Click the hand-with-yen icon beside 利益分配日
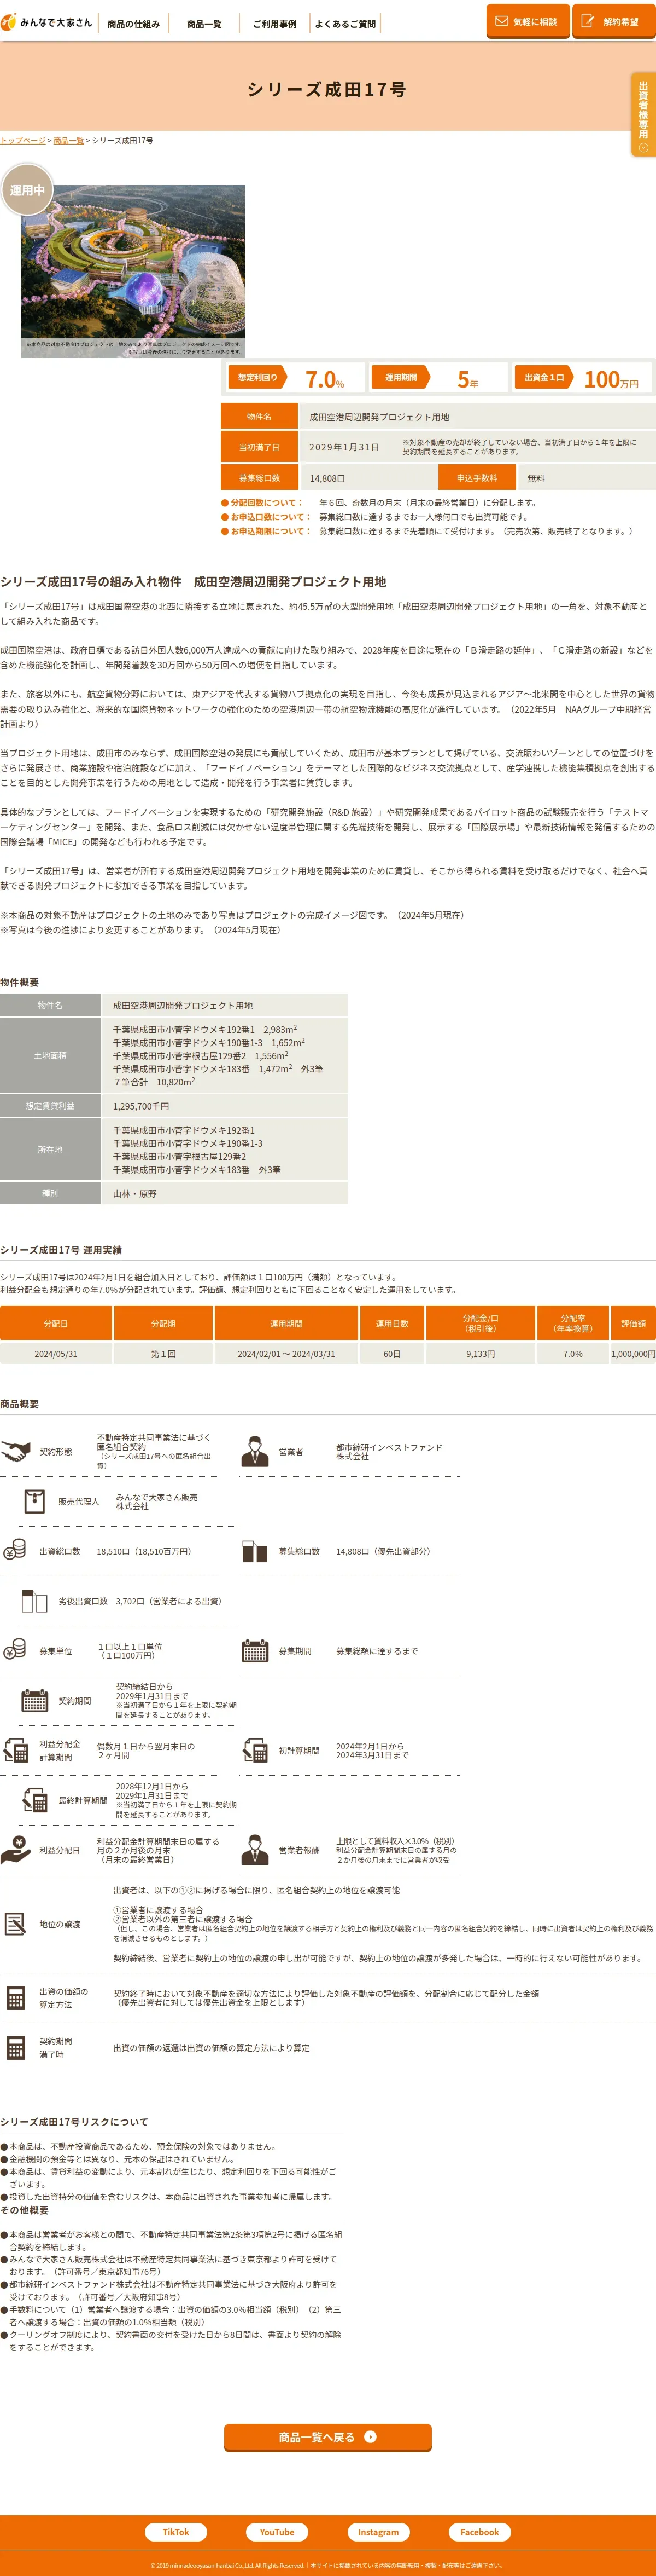This screenshot has height=2576, width=656. point(15,1851)
